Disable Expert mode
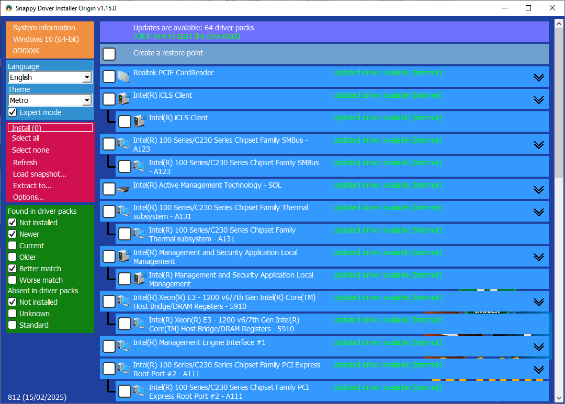 coord(12,112)
